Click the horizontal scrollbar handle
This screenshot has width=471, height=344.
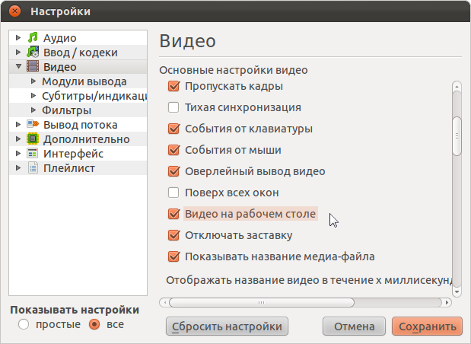coord(261,303)
